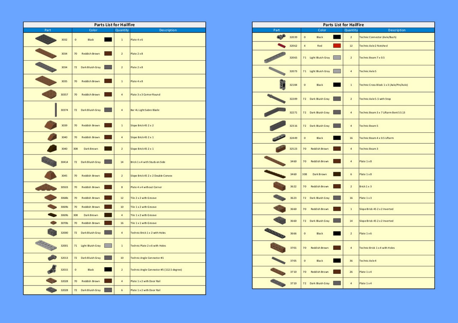Image resolution: width=458 pixels, height=323 pixels.
Task: Click the Technic Beam 4 x 0.5 Liftarm image
Action: (279, 138)
